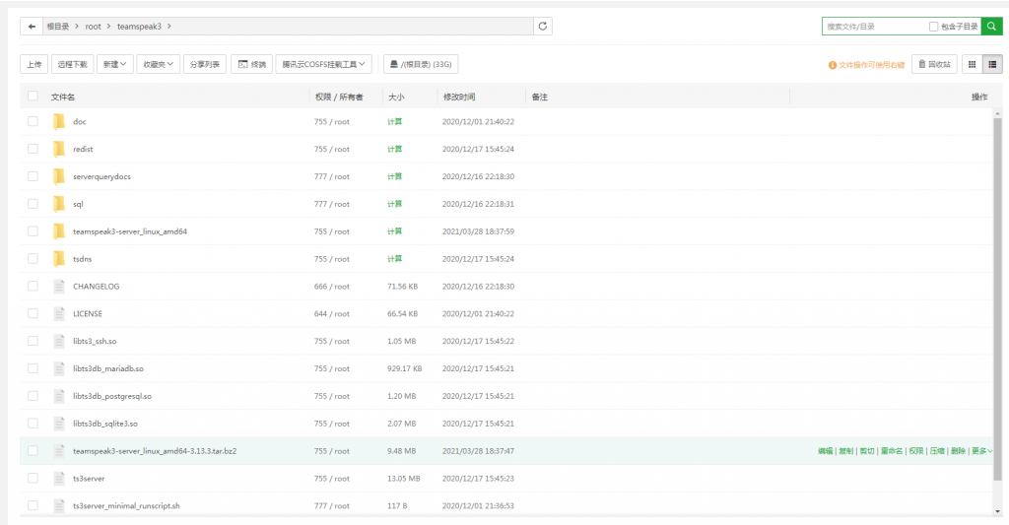
Task: Go back using the left arrow icon
Action: coord(32,27)
